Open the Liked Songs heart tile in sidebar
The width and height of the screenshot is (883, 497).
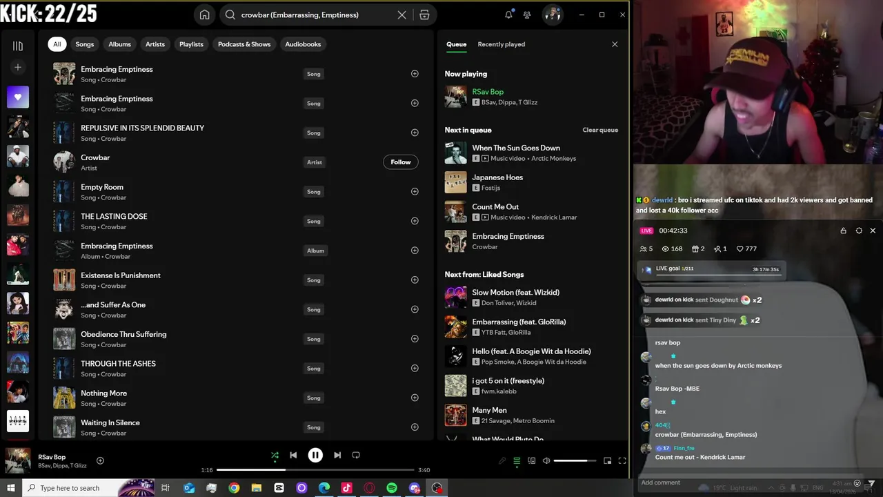tap(18, 97)
